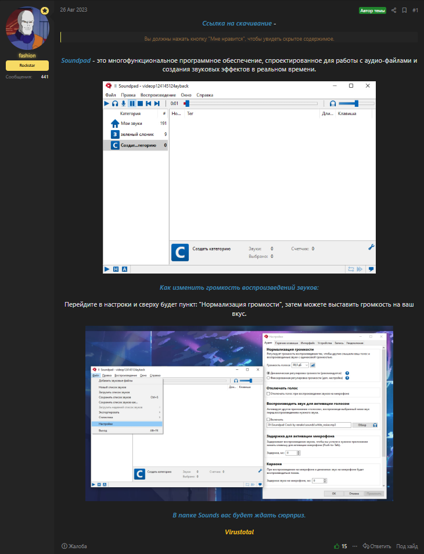The height and width of the screenshot is (554, 424).
Task: Adjust the headphones volume slider in large Soundpad
Action: 356,103
